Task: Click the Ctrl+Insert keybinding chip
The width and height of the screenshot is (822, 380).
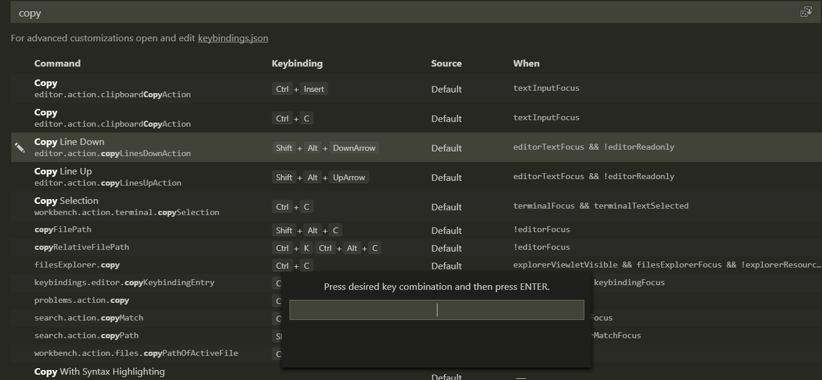Action: (298, 88)
